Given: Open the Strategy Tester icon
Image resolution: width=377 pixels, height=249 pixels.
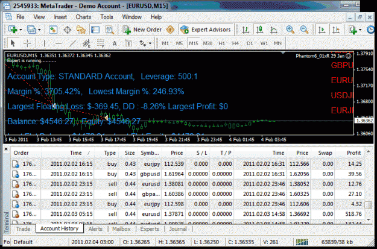Looking at the screenshot, I should (110, 30).
